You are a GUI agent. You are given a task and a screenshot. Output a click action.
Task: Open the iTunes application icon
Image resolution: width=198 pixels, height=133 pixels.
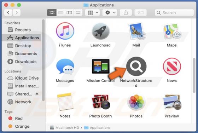[x=65, y=31]
